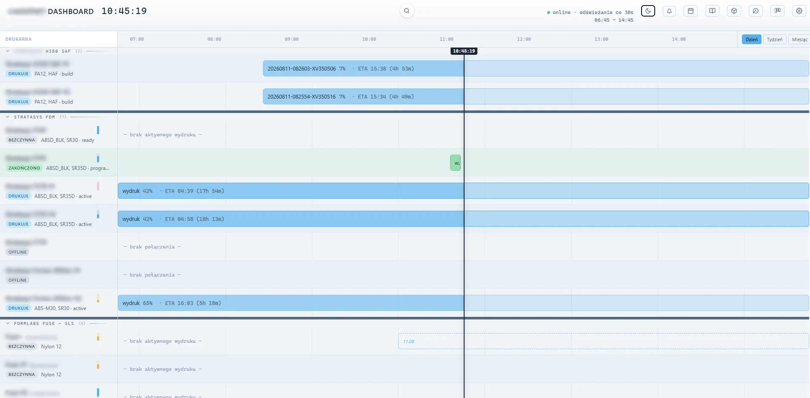The width and height of the screenshot is (810, 398).
Task: Click the header clock 10:45:19
Action: (x=124, y=11)
